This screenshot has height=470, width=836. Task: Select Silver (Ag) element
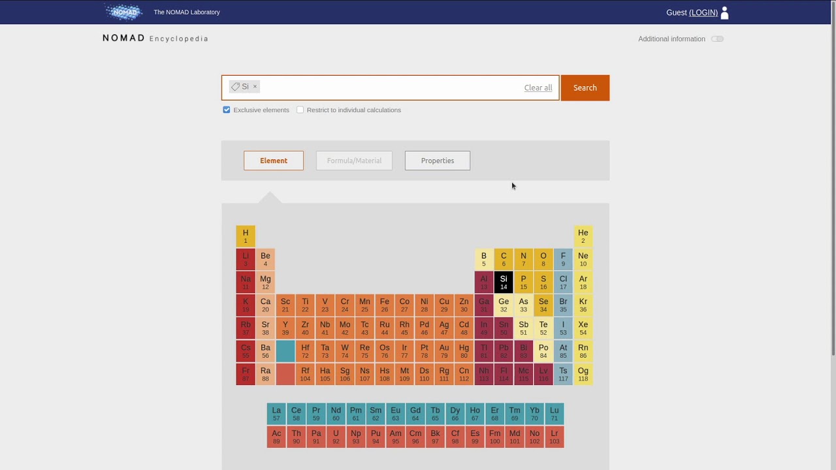(x=444, y=328)
